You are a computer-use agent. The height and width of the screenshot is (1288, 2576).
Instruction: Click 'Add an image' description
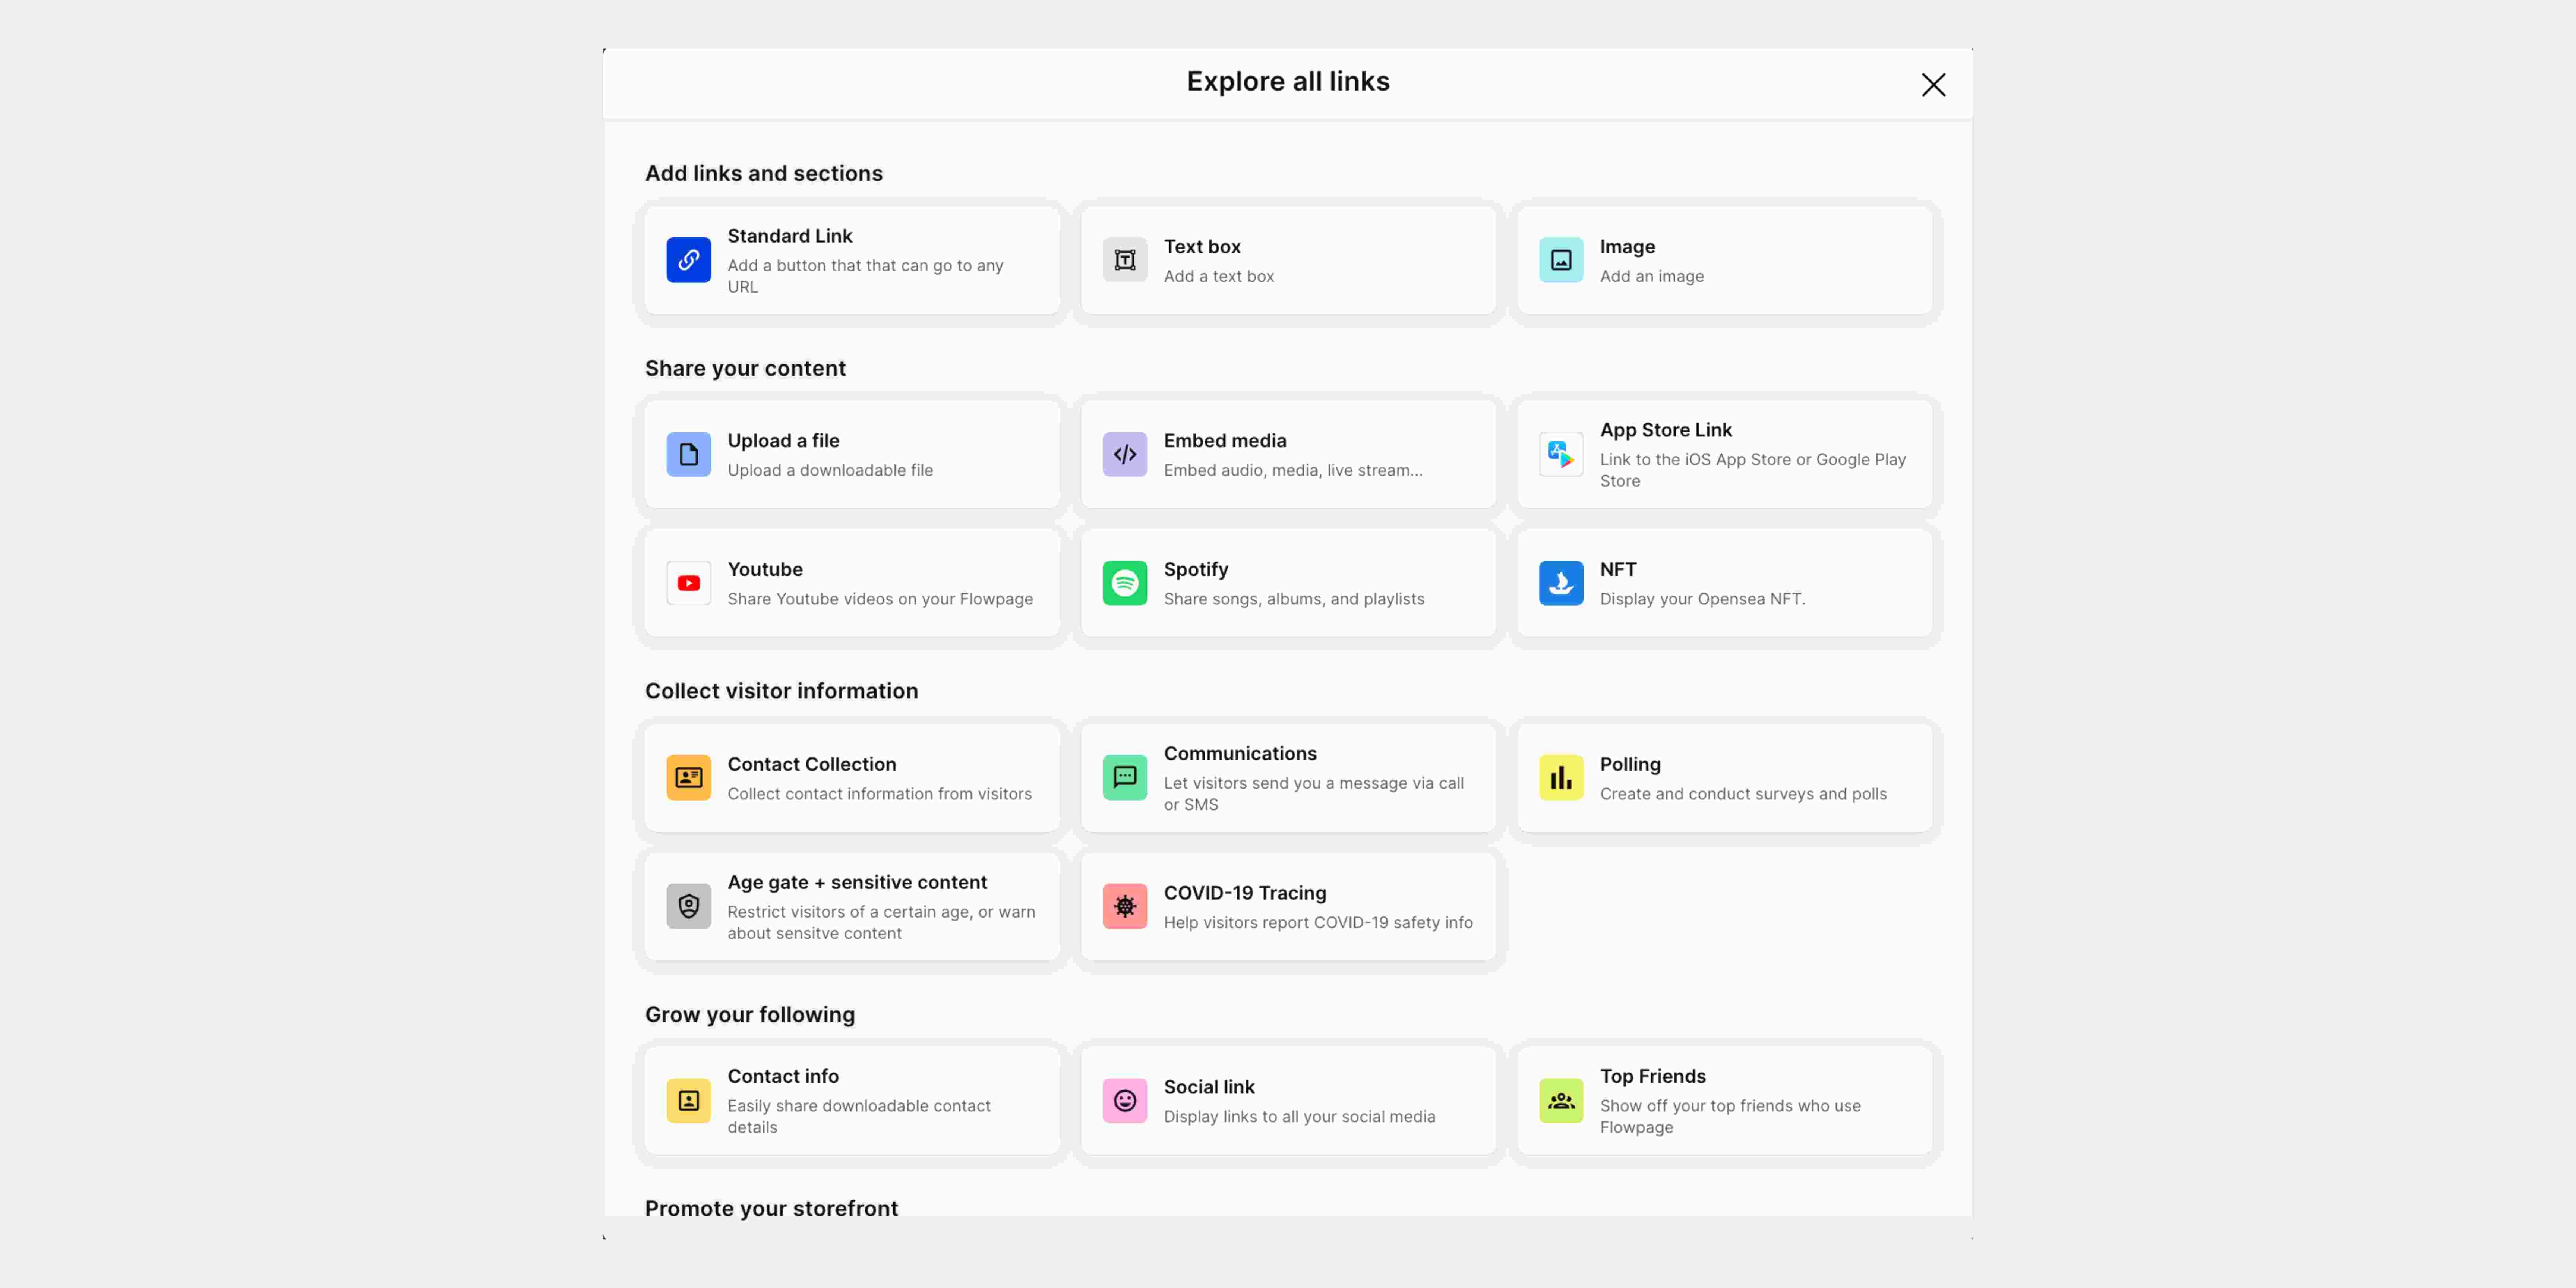1652,276
